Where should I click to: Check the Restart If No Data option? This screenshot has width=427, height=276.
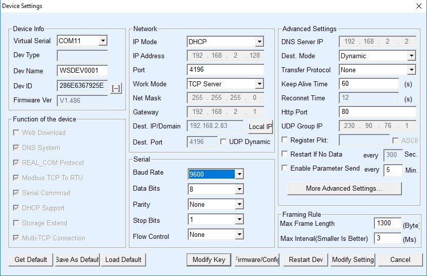[x=285, y=155]
